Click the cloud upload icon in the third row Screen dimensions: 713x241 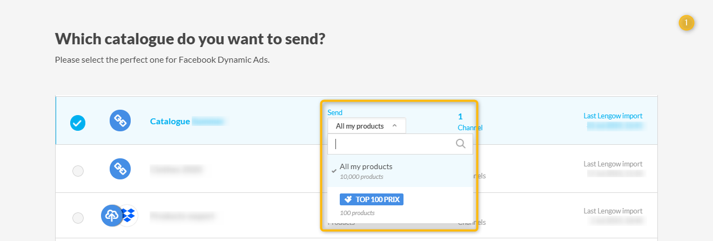(112, 216)
